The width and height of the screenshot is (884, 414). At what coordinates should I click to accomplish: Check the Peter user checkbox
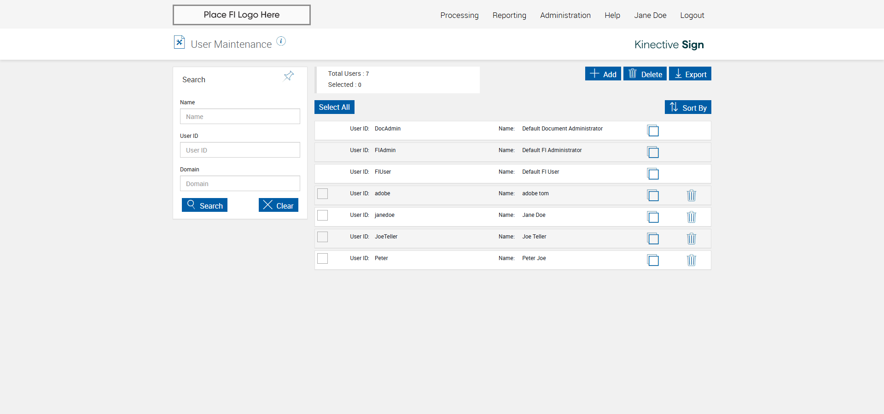[323, 258]
